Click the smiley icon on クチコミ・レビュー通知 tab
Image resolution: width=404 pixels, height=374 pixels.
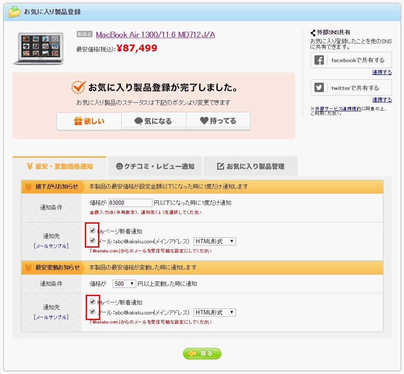click(x=119, y=166)
